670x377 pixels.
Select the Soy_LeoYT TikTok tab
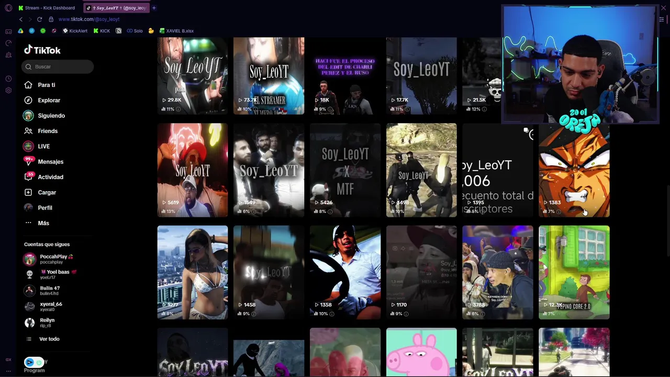[116, 8]
